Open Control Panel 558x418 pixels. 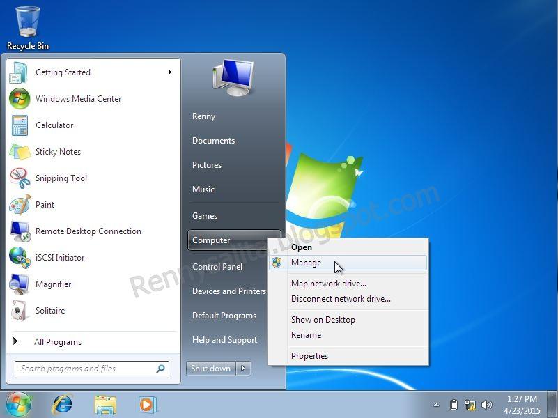(x=217, y=267)
